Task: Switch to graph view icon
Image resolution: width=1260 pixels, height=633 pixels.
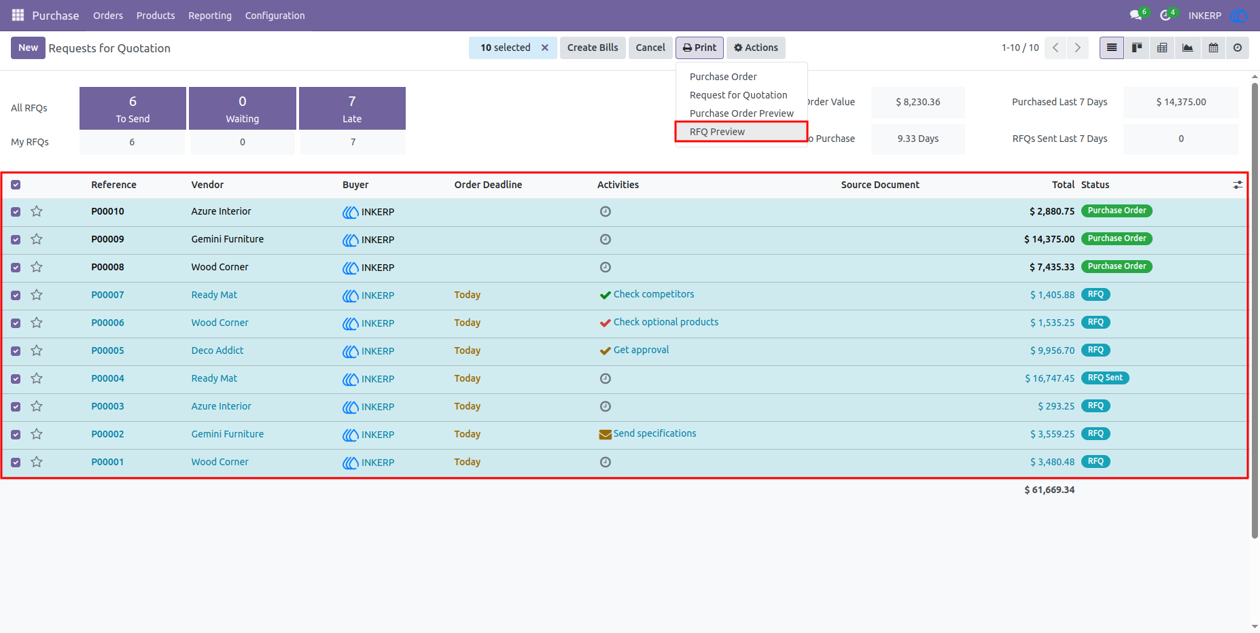Action: [x=1187, y=48]
